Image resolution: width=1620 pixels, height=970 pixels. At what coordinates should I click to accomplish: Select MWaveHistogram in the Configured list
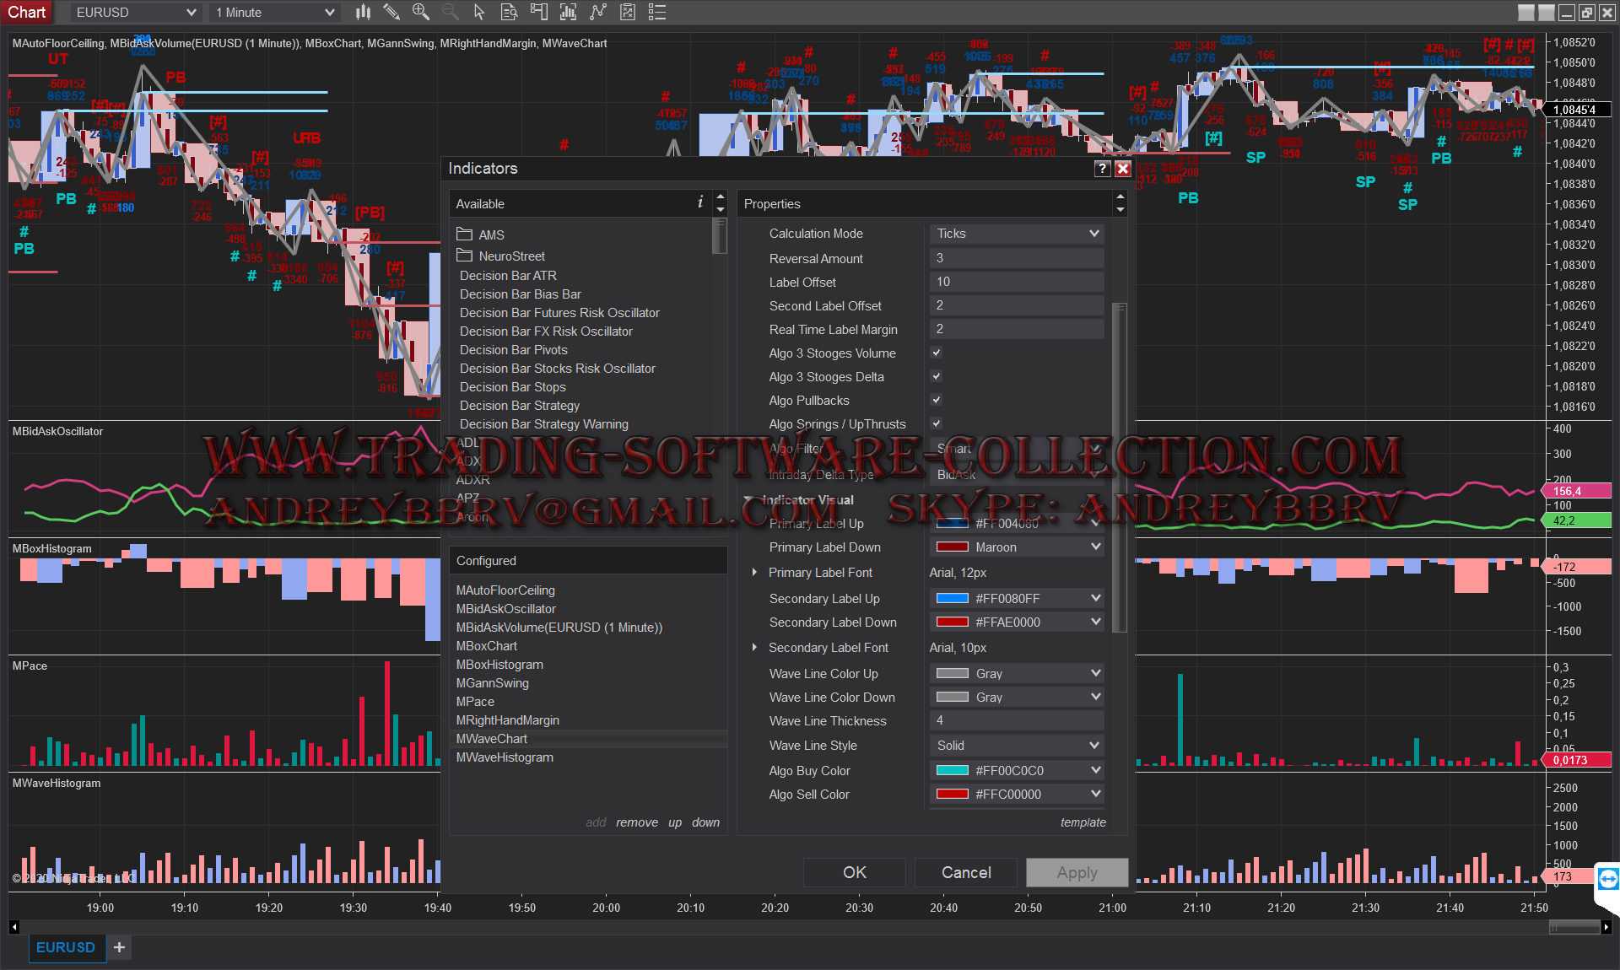tap(505, 757)
